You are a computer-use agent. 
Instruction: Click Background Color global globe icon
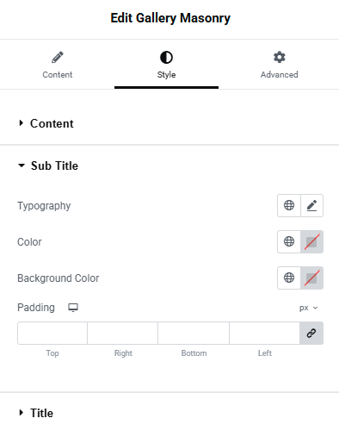pyautogui.click(x=289, y=278)
